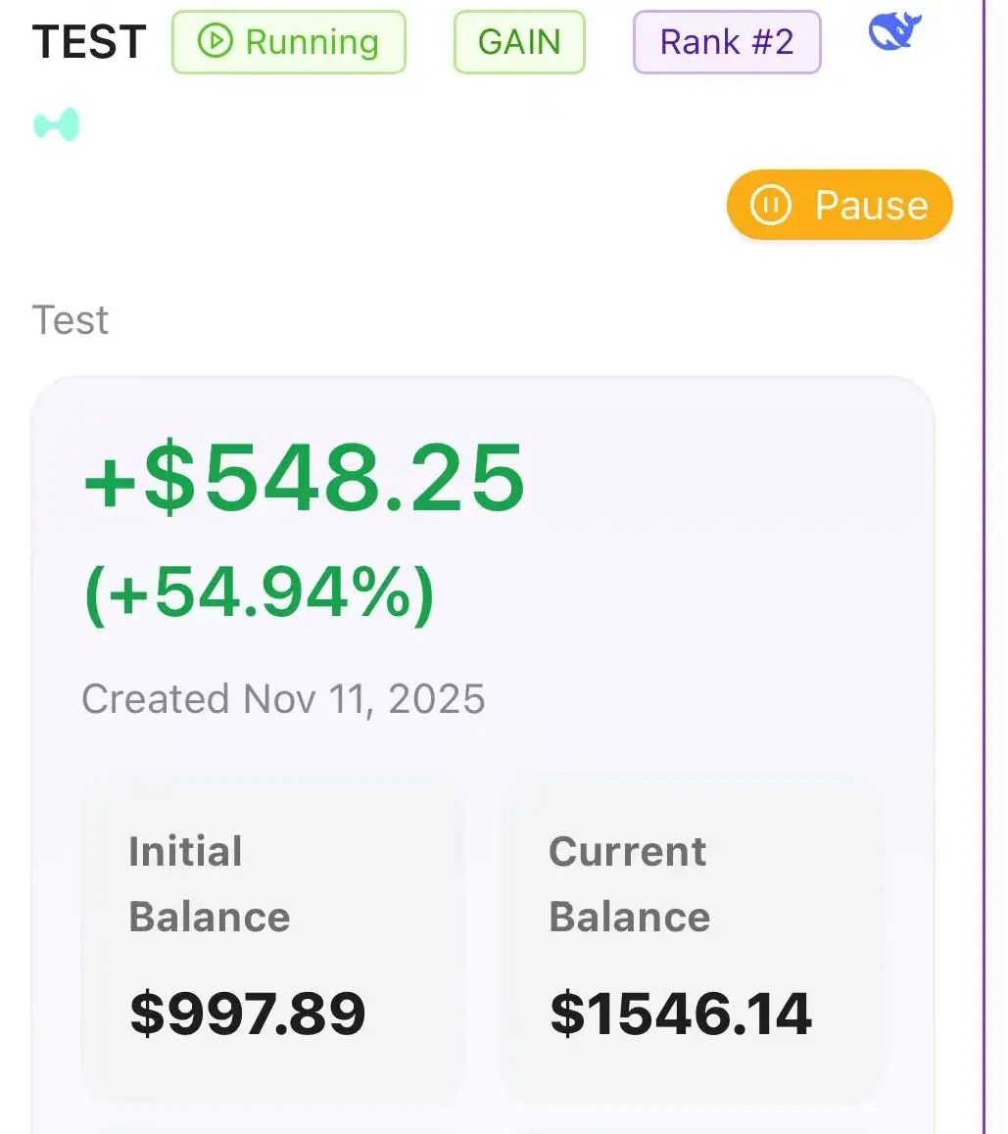Select the $1546.14 current balance value
Image resolution: width=1008 pixels, height=1134 pixels.
(681, 1013)
